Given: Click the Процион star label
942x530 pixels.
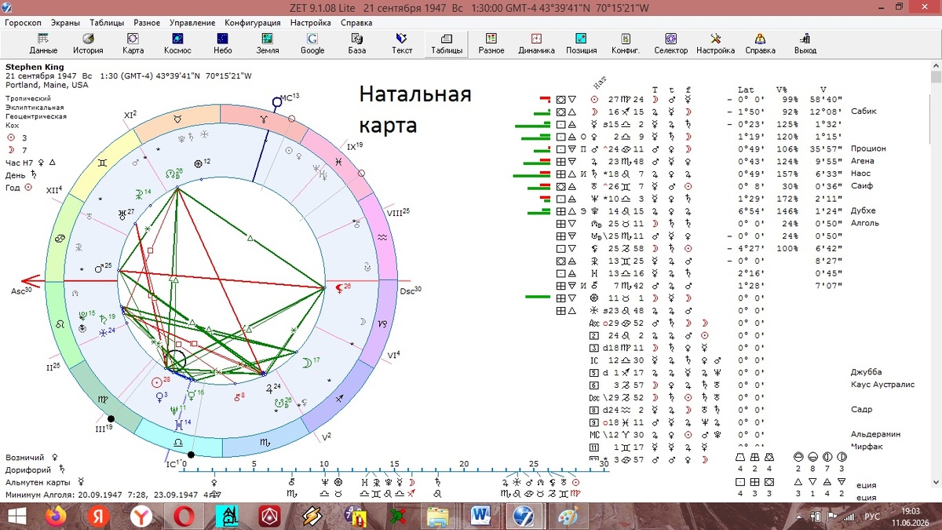Looking at the screenshot, I should 868,148.
